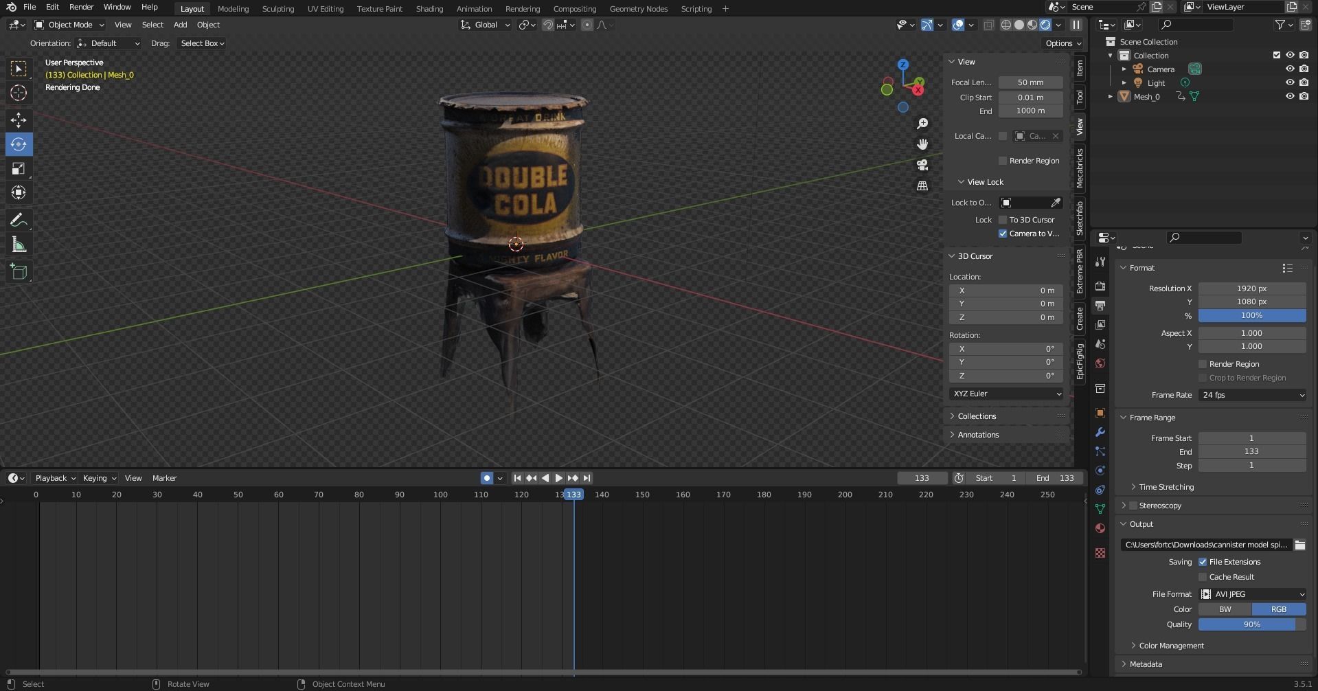Open the Modifiers wrench tab icon
The image size is (1318, 691).
1100,432
